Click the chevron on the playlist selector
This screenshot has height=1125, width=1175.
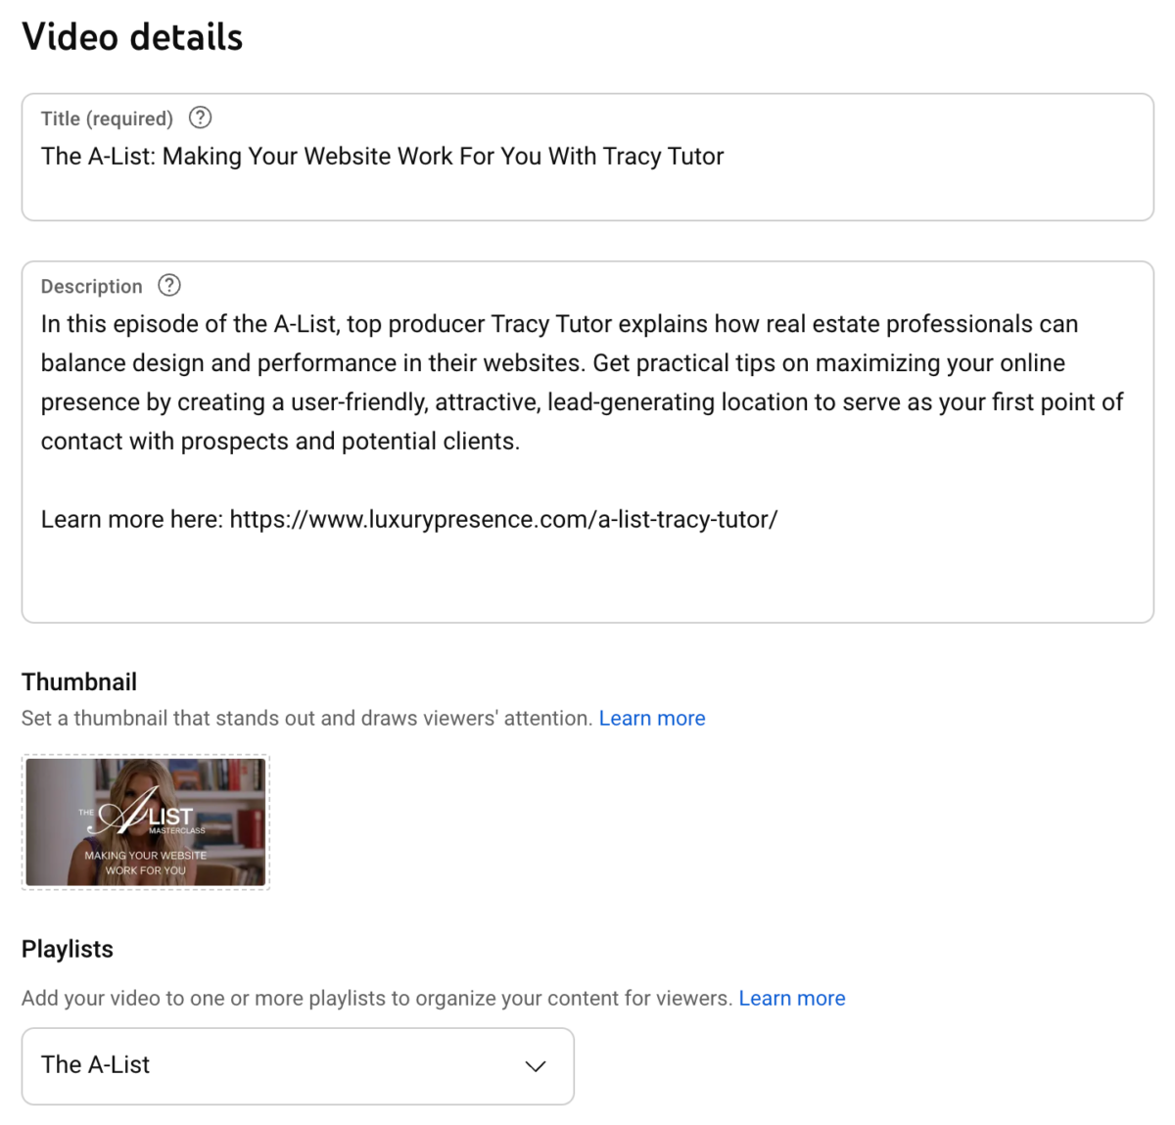[x=535, y=1066]
